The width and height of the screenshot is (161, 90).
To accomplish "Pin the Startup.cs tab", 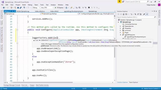I will pos(13,11).
